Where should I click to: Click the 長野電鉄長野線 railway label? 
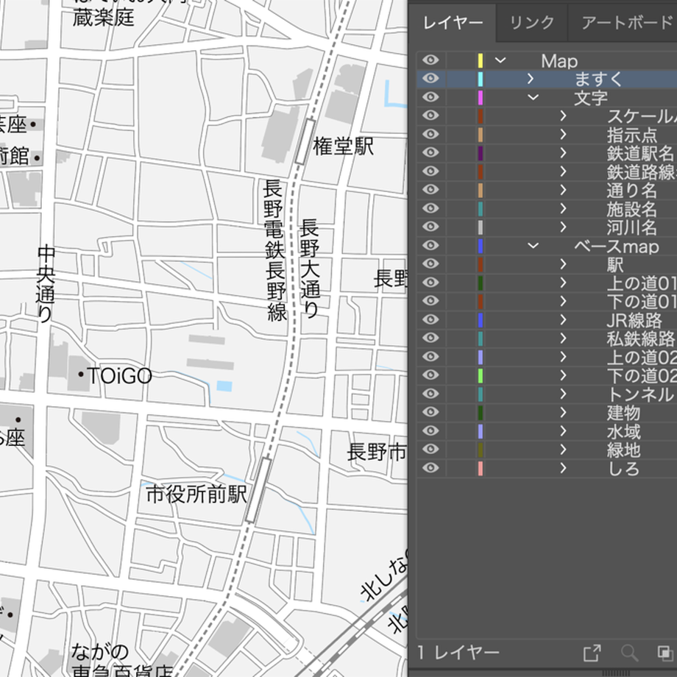pos(275,250)
